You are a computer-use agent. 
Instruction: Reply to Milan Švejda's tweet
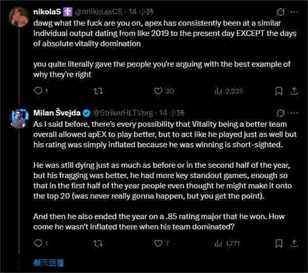38,243
